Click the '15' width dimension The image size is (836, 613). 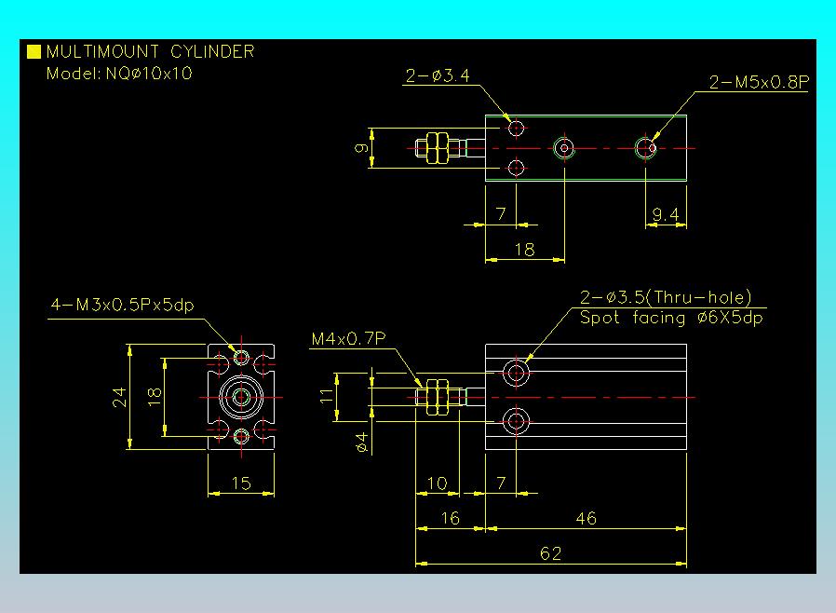241,483
